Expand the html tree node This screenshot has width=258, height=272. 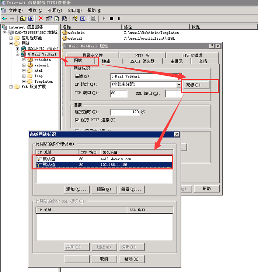[24, 71]
